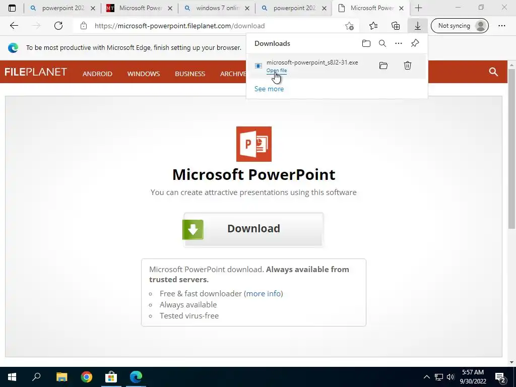Open the volume control tray icon

(450, 377)
